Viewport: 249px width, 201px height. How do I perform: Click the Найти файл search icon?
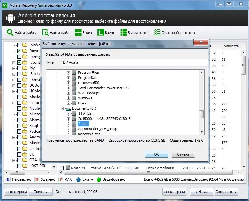(x=45, y=33)
